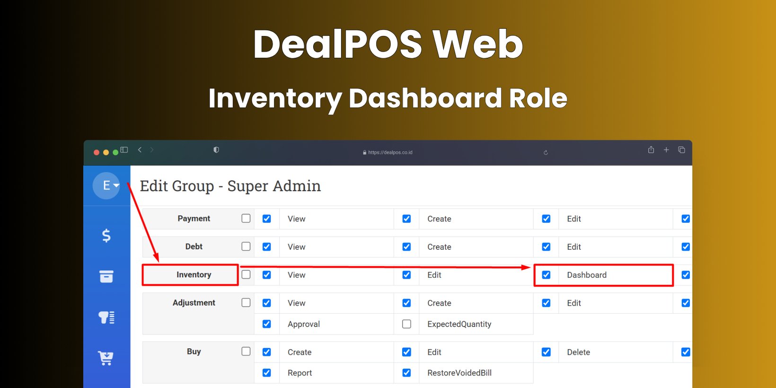
Task: Uncheck the Adjustment Edit checkbox
Action: [546, 303]
